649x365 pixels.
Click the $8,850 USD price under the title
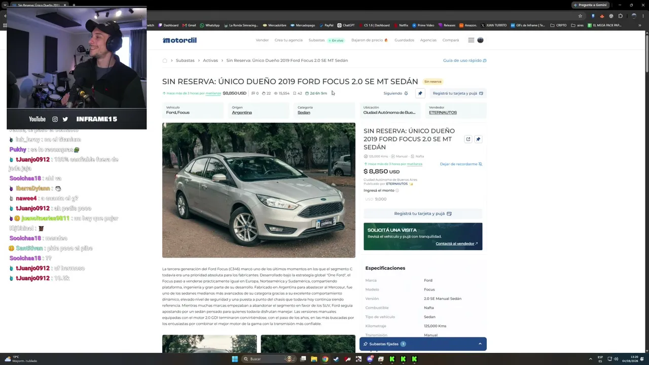(234, 93)
